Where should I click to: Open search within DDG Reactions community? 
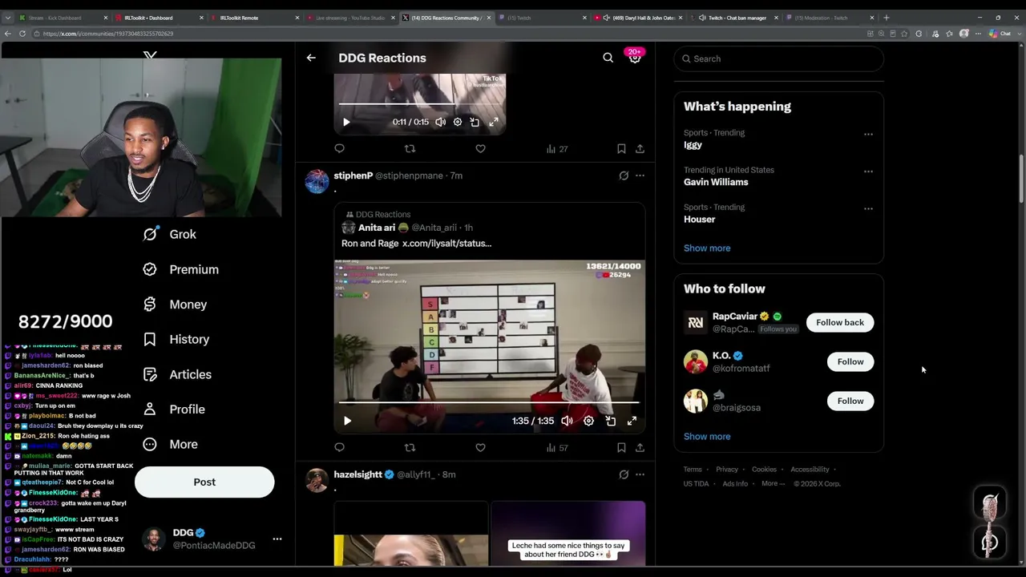click(x=608, y=58)
